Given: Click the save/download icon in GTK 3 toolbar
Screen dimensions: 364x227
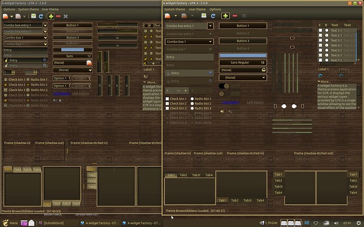Looking at the screenshot, I should coord(204,15).
